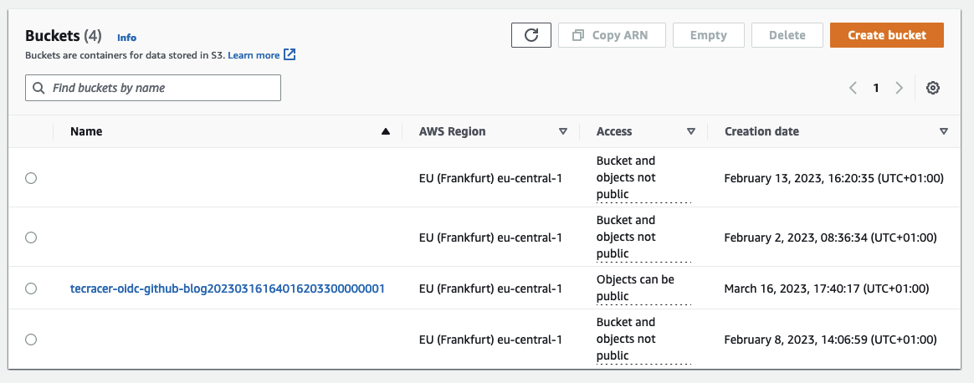
Task: Open table preferences gear icon
Action: [933, 88]
